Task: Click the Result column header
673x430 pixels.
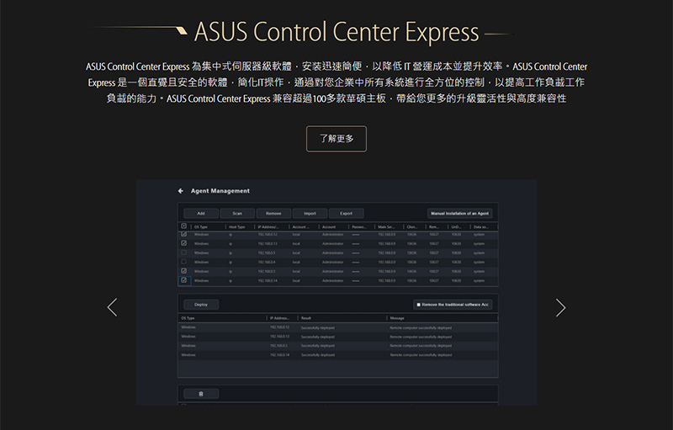Action: coord(306,318)
